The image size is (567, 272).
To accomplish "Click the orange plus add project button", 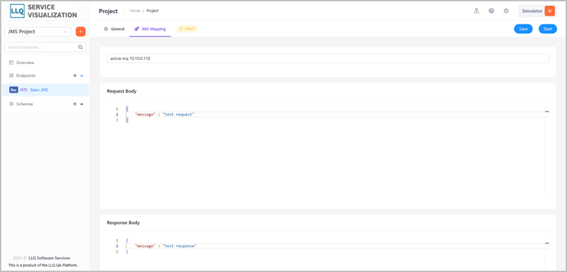I will (81, 32).
